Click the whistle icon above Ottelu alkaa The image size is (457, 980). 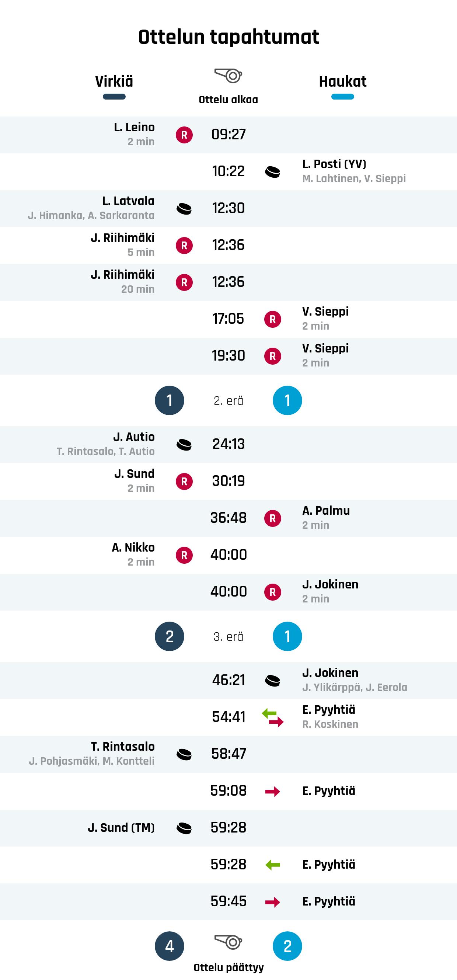point(228,75)
